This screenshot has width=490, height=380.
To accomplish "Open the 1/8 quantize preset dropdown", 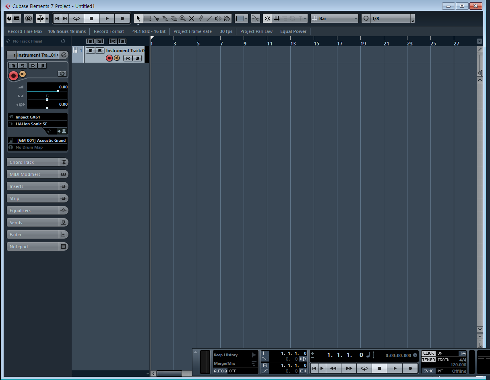I will pyautogui.click(x=391, y=18).
